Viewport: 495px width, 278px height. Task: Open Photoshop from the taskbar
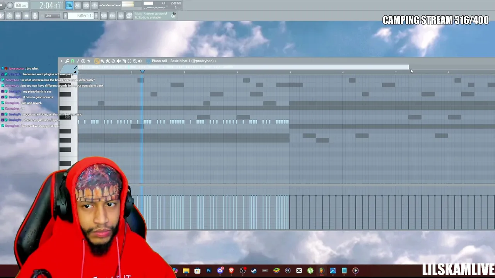coord(209,271)
